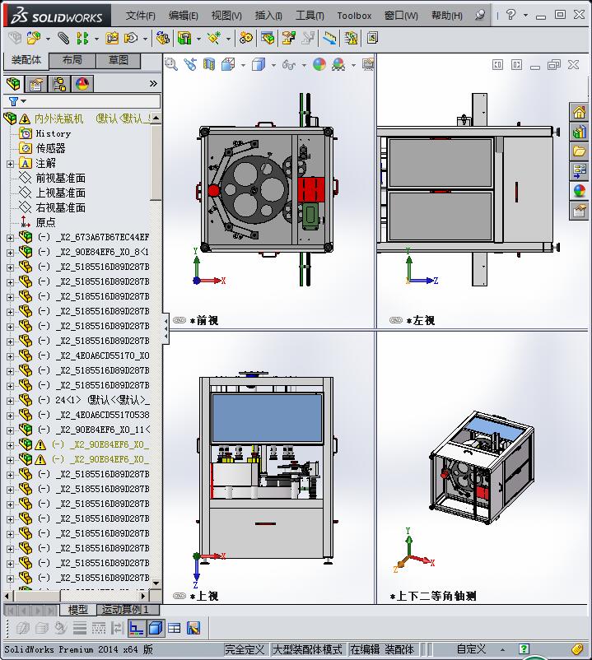Screen dimensions: 592x660
Task: Toggle the link views icon beside *前视
Action: (179, 320)
